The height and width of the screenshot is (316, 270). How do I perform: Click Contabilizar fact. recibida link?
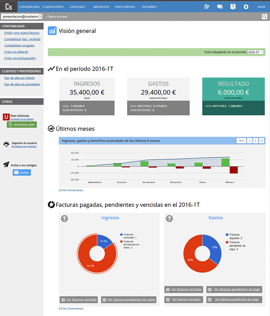click(22, 39)
